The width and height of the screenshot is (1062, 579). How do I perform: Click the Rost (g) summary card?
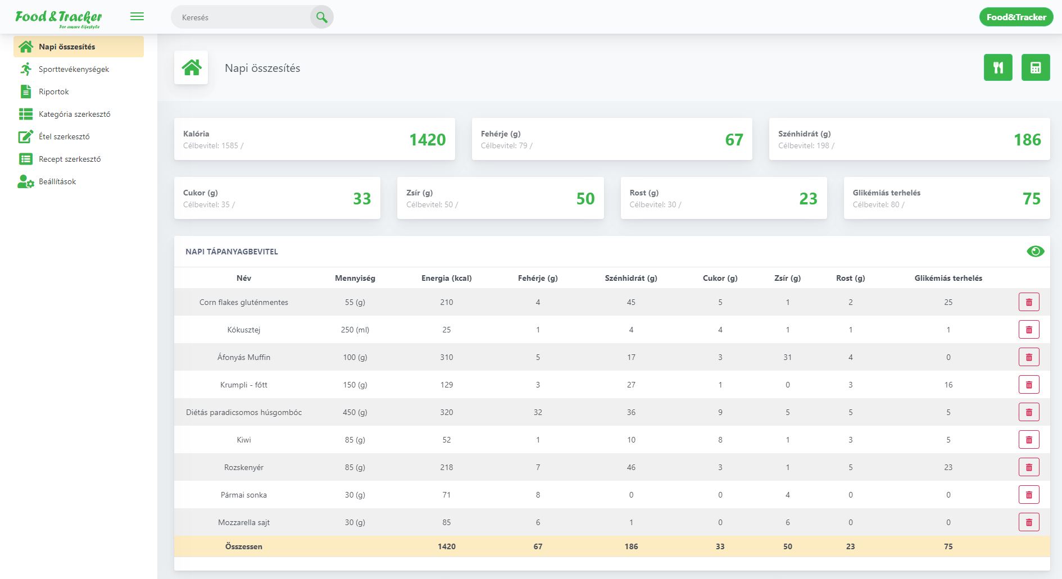pos(724,198)
